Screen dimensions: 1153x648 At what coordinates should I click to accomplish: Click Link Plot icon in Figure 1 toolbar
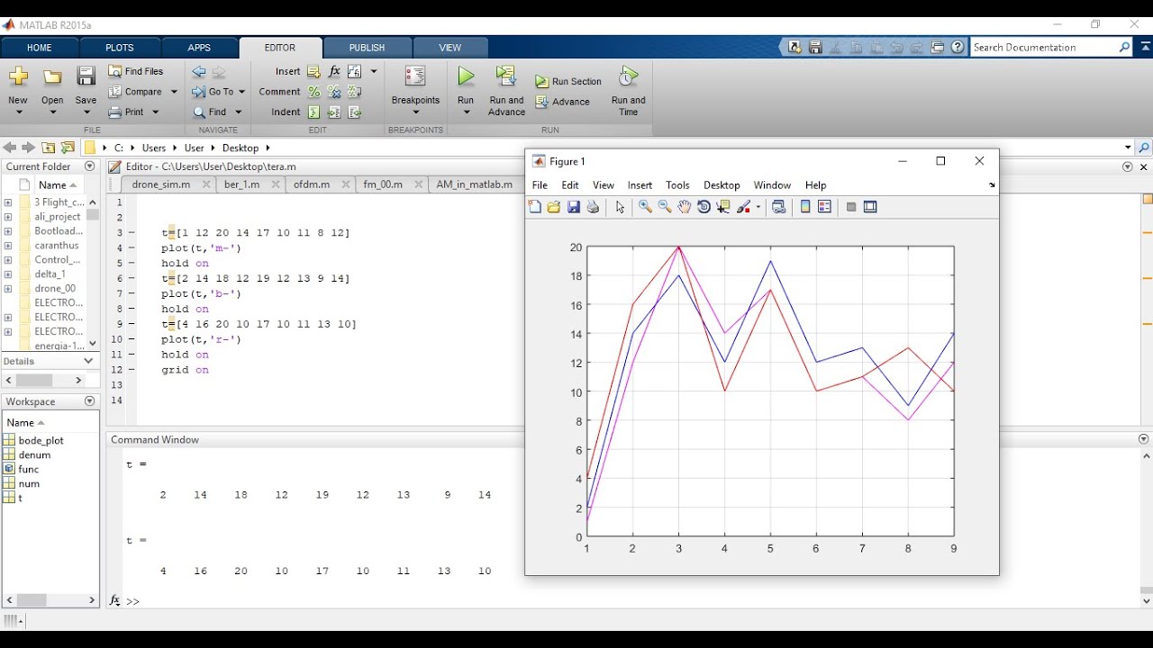(x=779, y=207)
